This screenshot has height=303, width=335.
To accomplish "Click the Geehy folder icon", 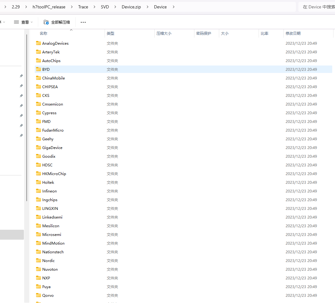I will [38, 139].
